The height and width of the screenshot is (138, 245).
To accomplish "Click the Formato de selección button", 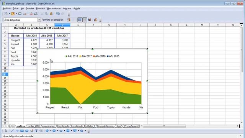I will [x=52, y=20].
